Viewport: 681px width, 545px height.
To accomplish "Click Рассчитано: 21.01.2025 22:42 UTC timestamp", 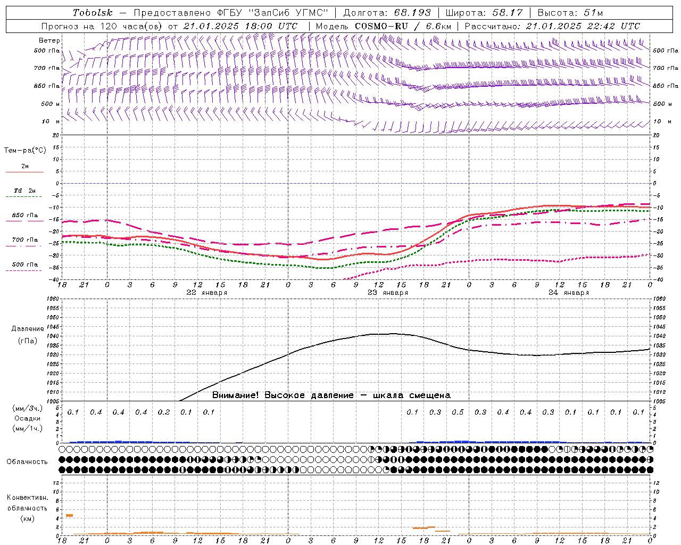I will (x=552, y=26).
